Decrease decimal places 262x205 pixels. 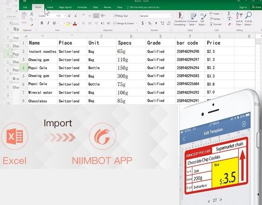[169, 23]
